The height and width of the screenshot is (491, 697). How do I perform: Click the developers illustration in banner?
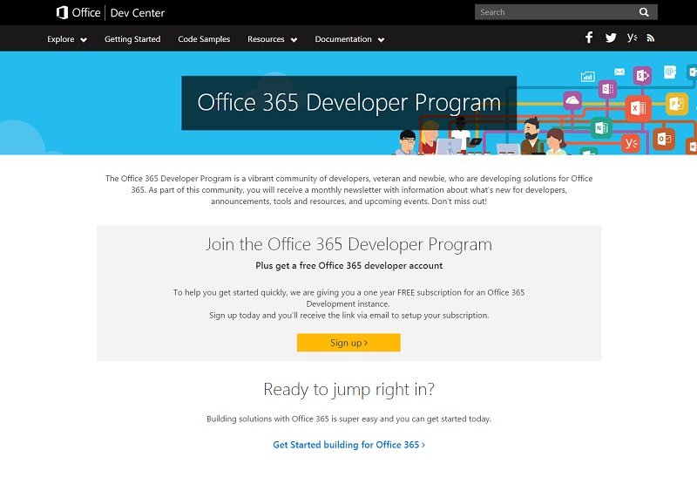coord(483,136)
